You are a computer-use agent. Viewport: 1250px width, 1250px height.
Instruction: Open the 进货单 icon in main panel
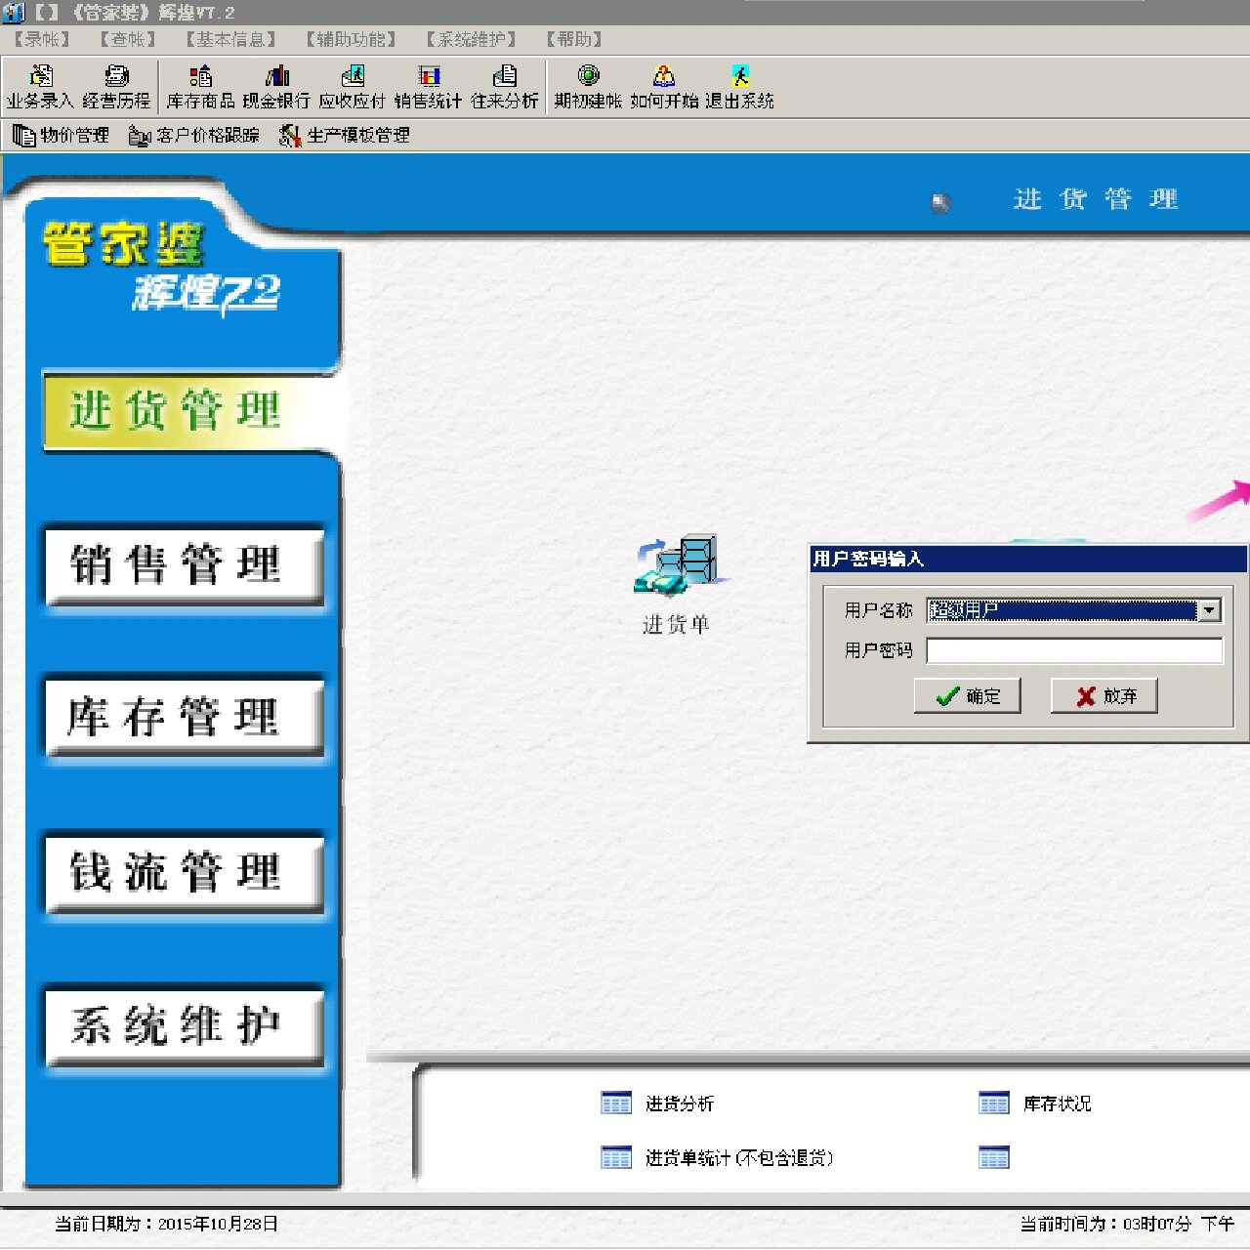coord(677,565)
